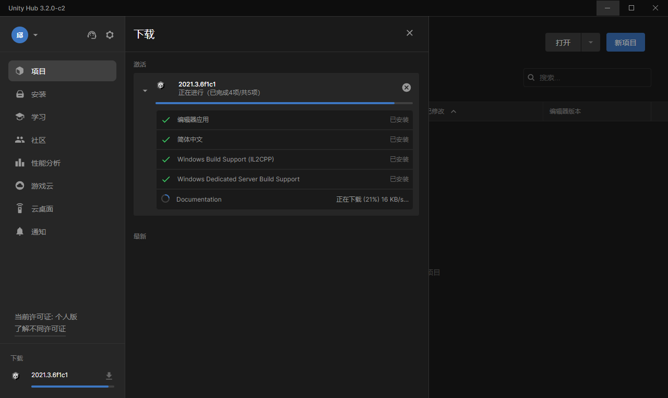Click the search magnifier icon
This screenshot has width=668, height=398.
pyautogui.click(x=531, y=78)
